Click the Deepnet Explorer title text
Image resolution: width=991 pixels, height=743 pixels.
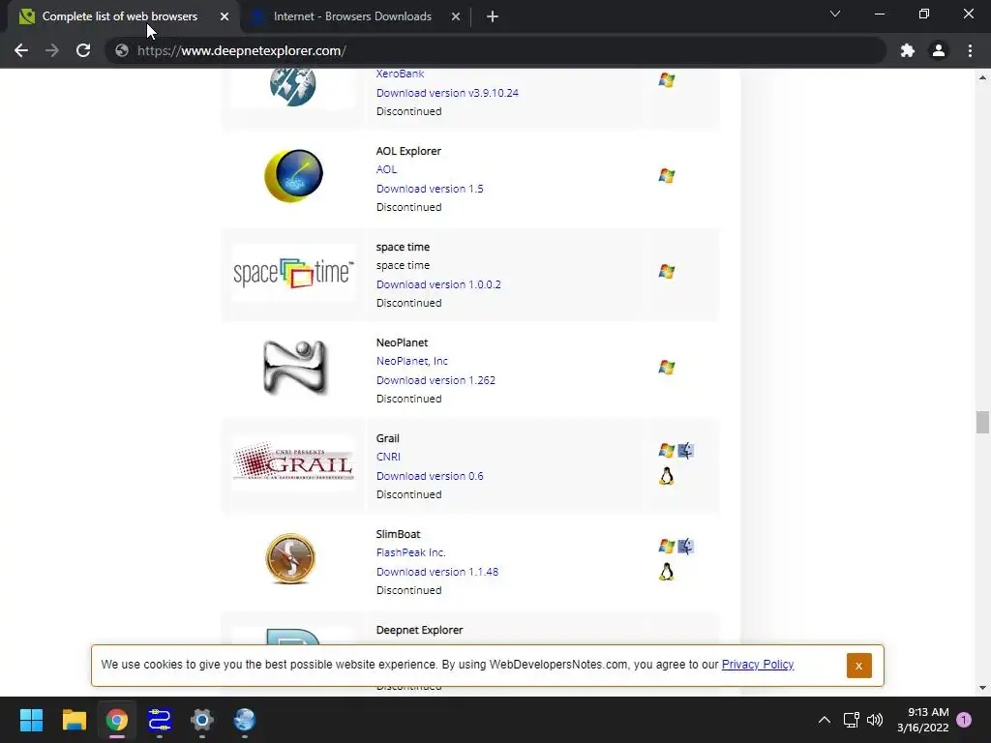click(420, 630)
